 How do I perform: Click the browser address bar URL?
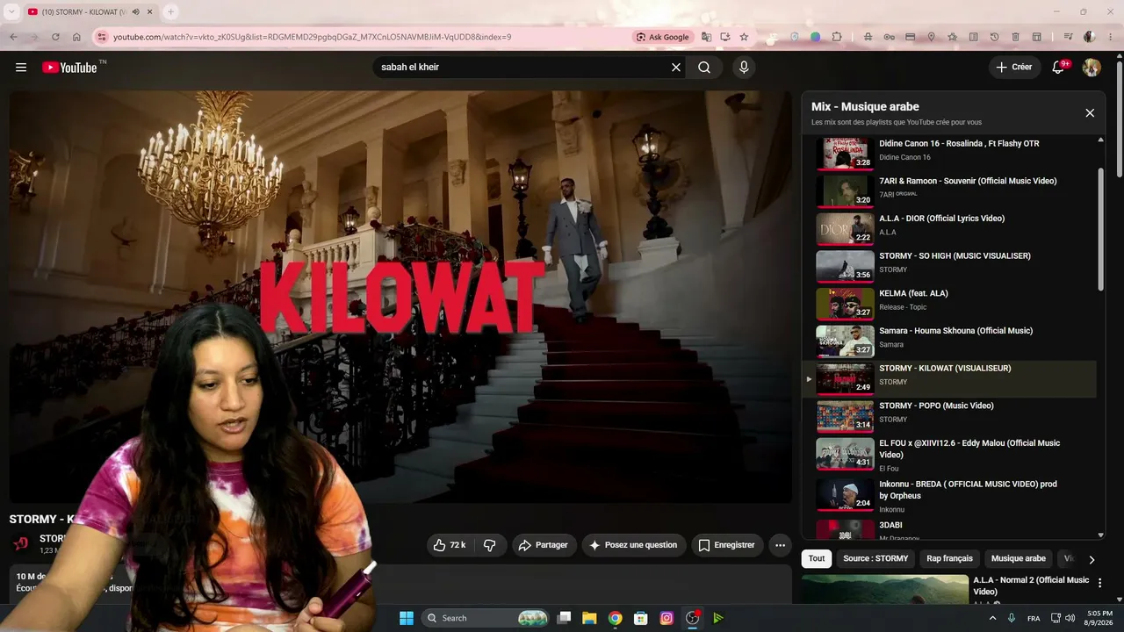tap(312, 37)
